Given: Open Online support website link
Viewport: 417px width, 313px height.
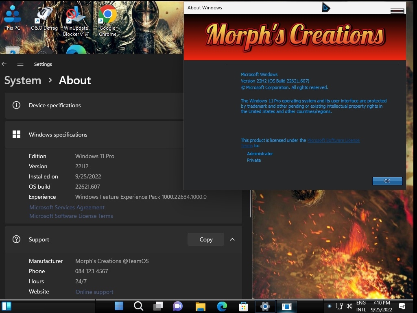Looking at the screenshot, I should coord(94,292).
